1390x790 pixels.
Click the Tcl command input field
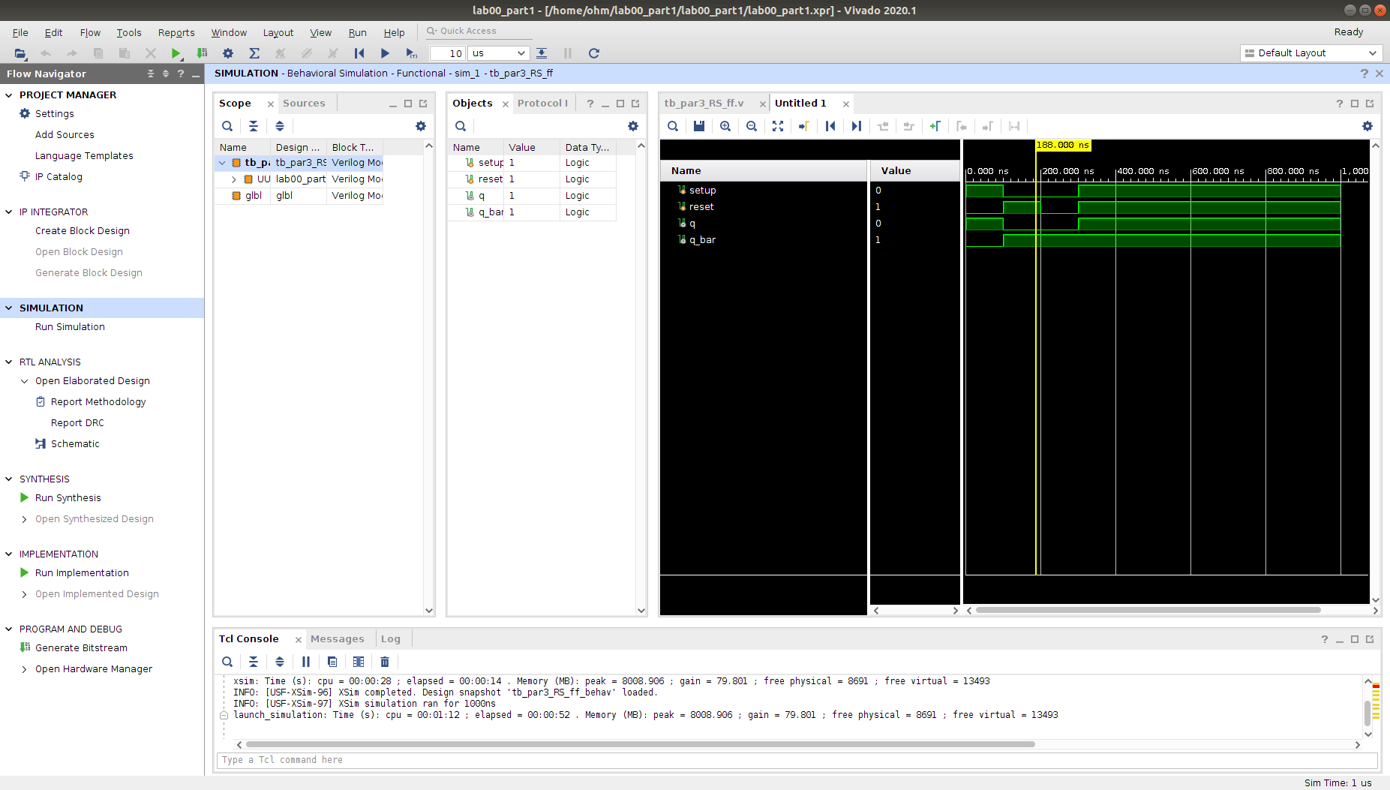pyautogui.click(x=795, y=760)
